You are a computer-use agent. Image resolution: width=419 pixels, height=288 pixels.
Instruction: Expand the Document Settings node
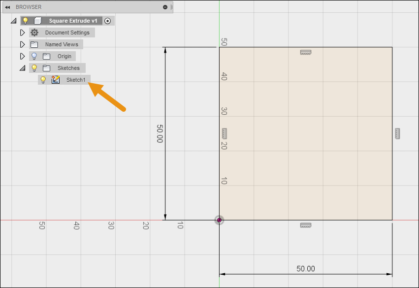(x=23, y=32)
